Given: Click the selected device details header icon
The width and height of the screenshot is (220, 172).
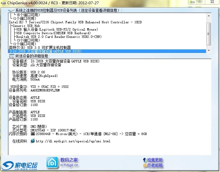Looking at the screenshot, I should 12,56.
